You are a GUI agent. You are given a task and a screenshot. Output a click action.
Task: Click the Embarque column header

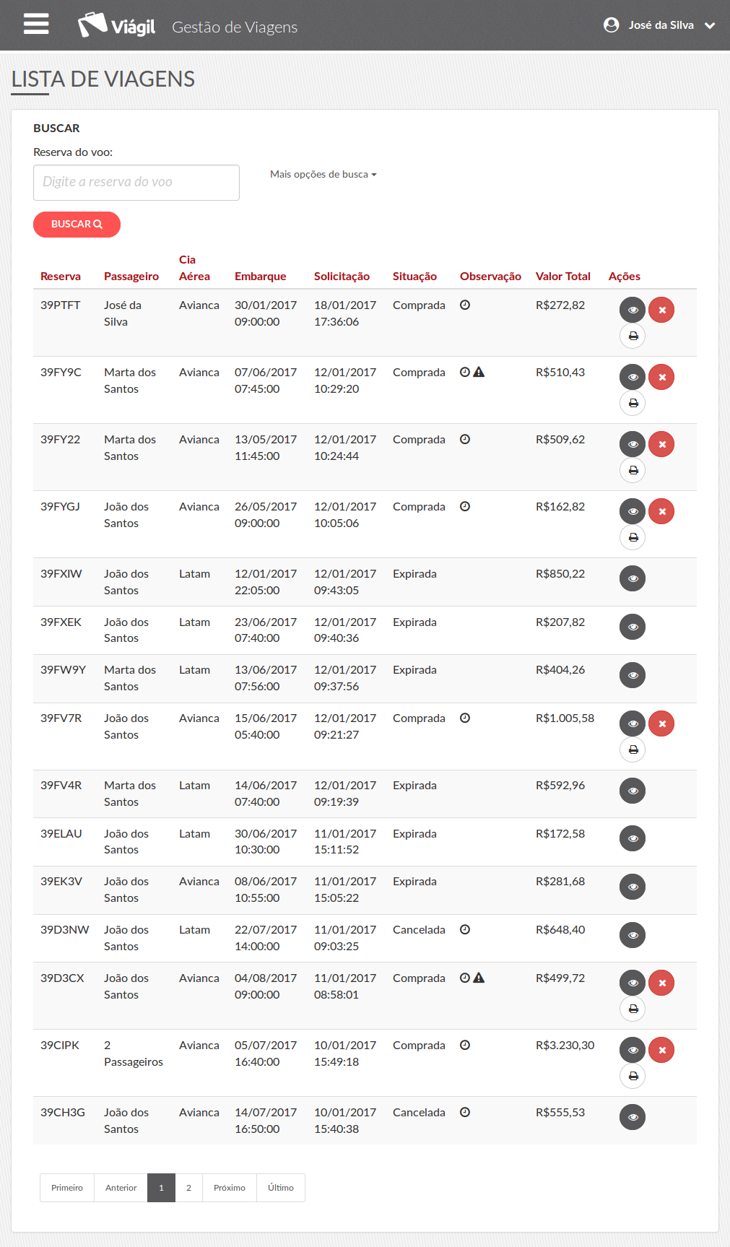(x=260, y=276)
